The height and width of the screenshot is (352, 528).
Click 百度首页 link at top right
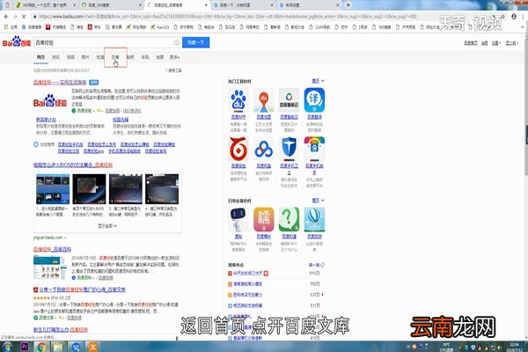pos(471,43)
